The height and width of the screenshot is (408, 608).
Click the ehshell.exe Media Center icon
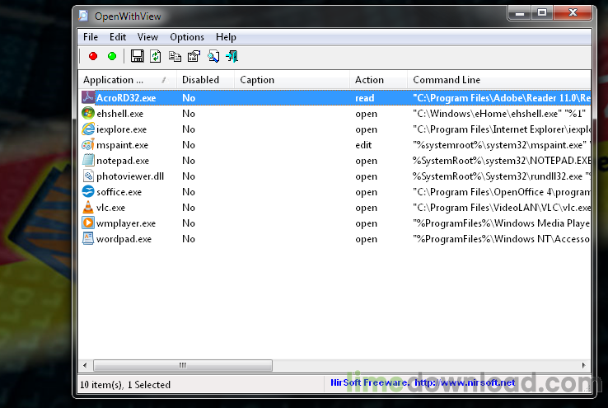[x=88, y=113]
